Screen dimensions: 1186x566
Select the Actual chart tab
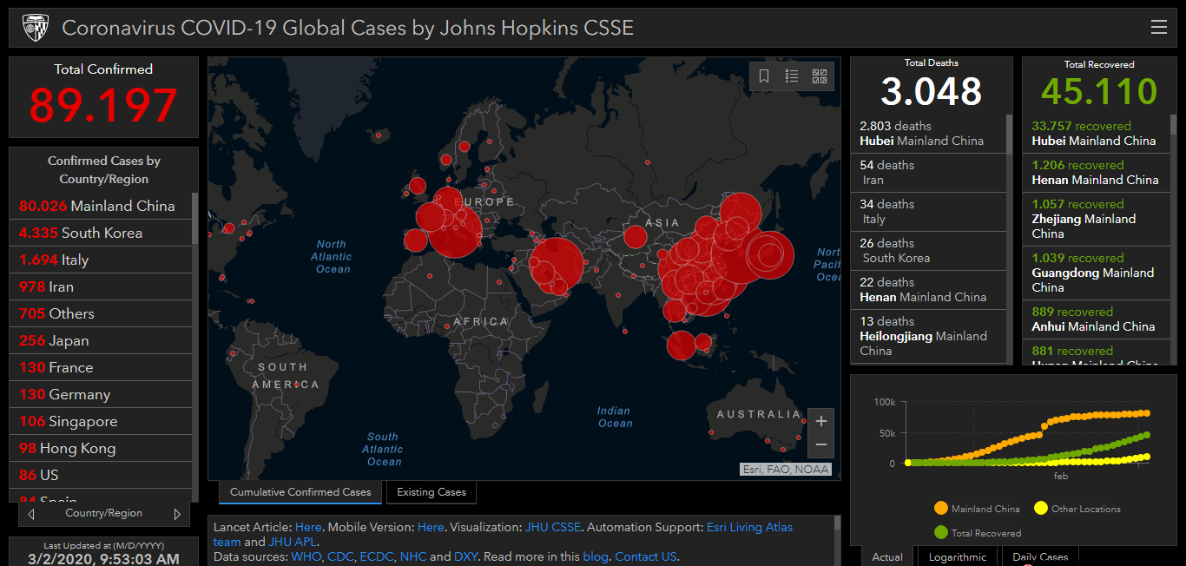(887, 556)
